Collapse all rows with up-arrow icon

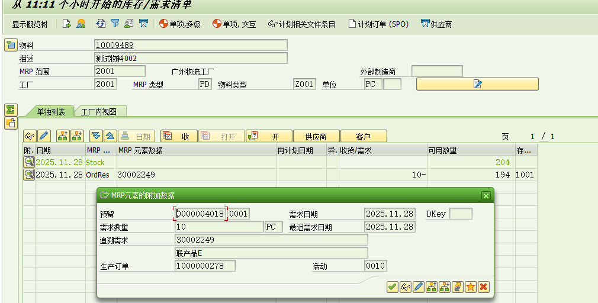110,136
